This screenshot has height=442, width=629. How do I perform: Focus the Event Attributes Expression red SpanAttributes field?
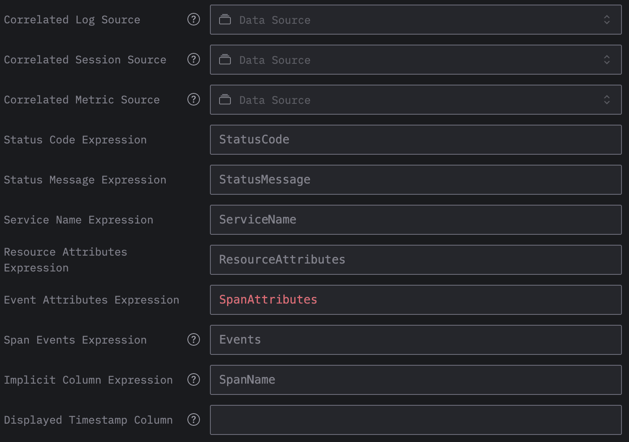(415, 300)
